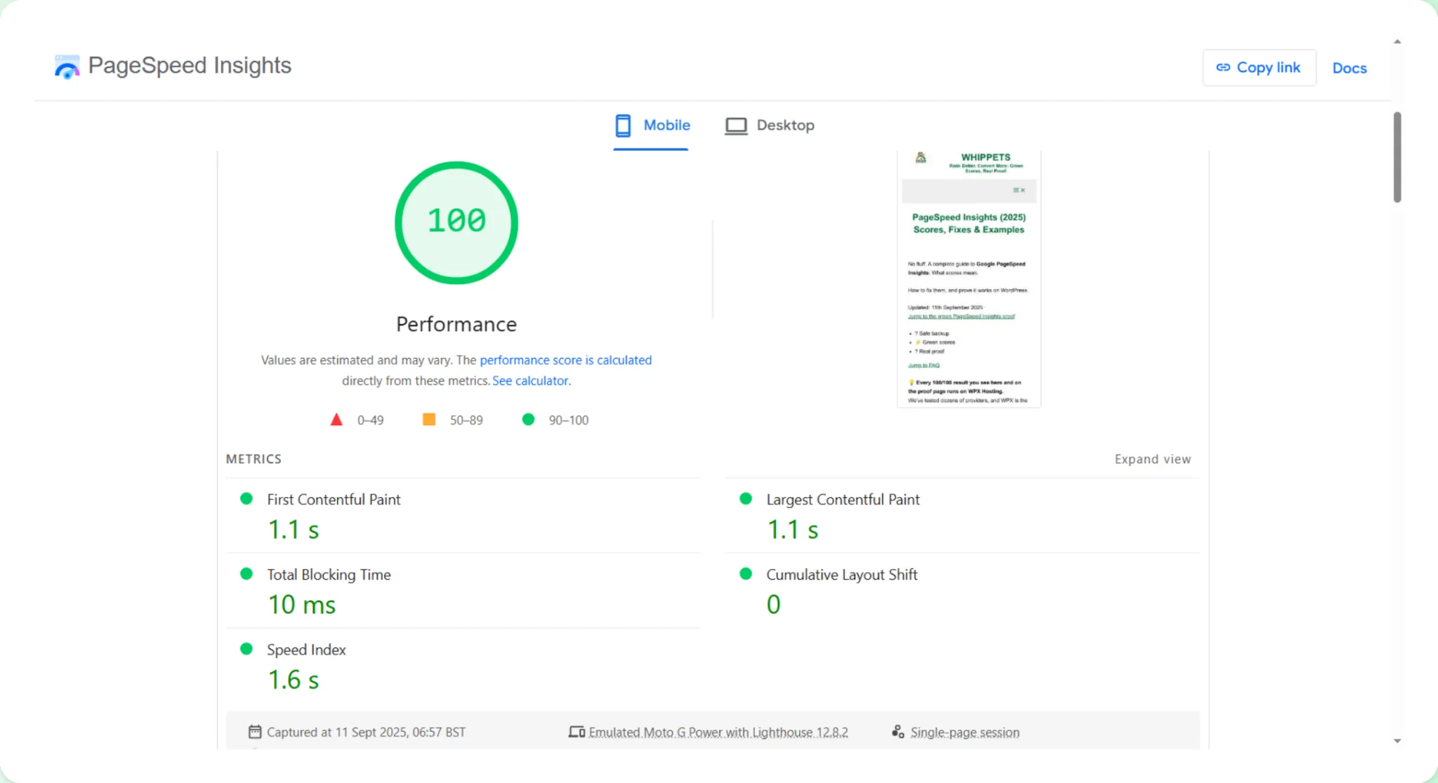Click the PageSpeed Insights logo icon
The height and width of the screenshot is (783, 1438).
click(x=67, y=67)
